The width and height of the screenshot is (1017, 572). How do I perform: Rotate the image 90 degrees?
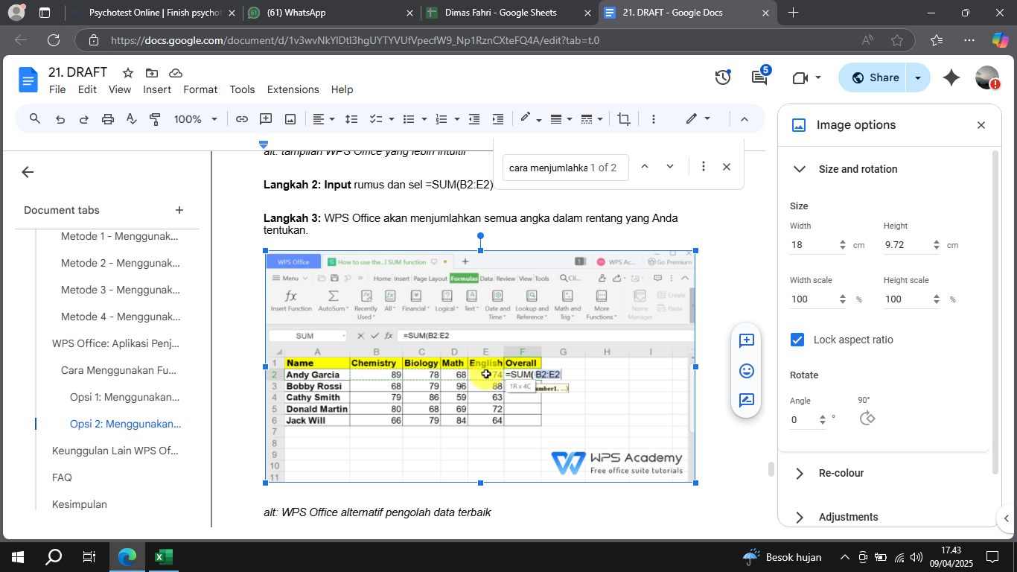(866, 417)
